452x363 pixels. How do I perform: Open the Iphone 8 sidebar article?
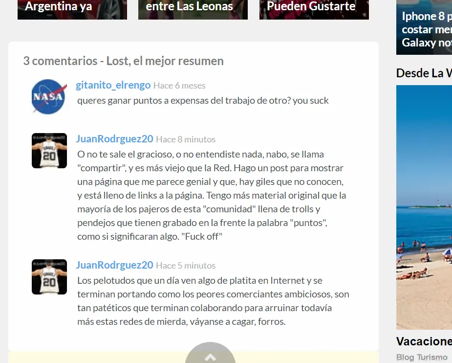click(x=424, y=27)
